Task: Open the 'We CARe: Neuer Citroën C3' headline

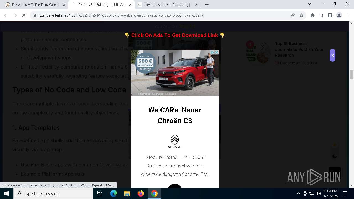Action: tap(175, 115)
